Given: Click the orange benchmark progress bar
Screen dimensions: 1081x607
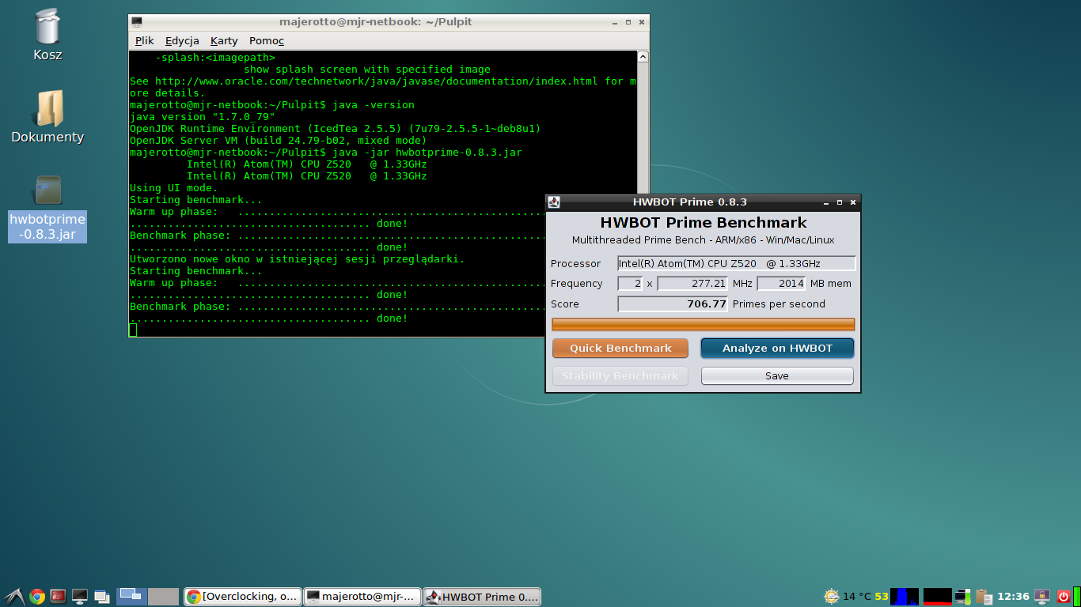Looking at the screenshot, I should coord(704,324).
